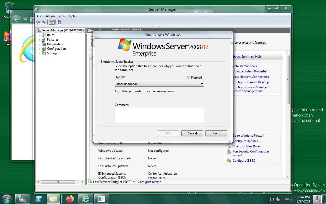Click the details pane vertical scrollbar thumb
Viewport: 326px width, 204px height.
288,80
